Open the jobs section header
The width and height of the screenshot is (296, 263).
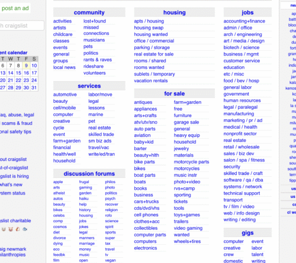point(247,12)
